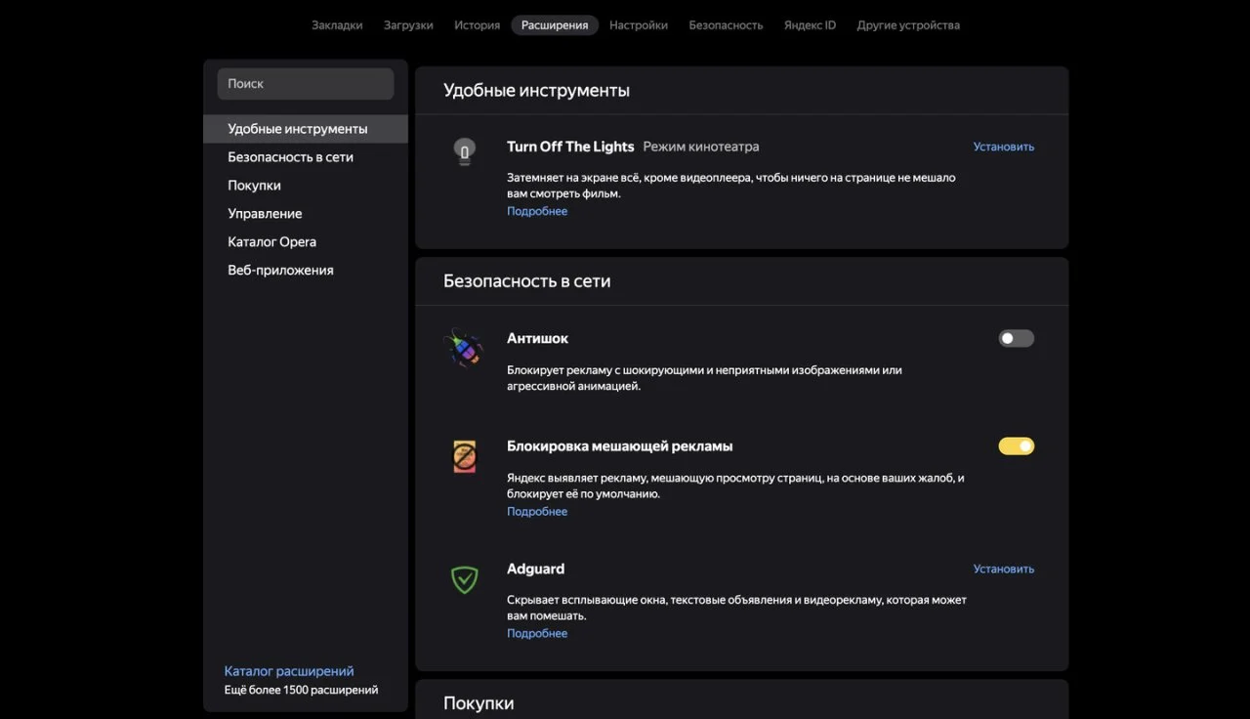Open the История tab
The width and height of the screenshot is (1250, 719).
click(x=477, y=25)
